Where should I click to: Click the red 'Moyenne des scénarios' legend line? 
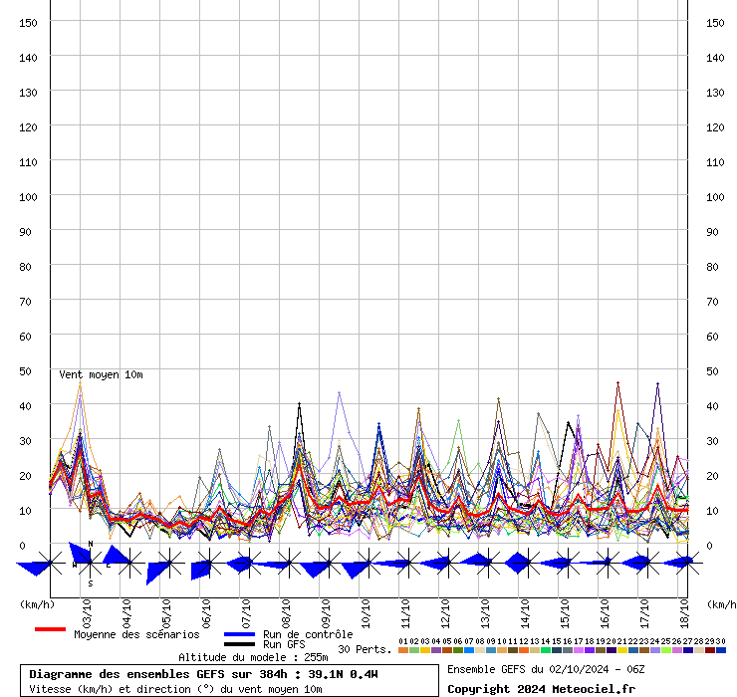click(50, 629)
